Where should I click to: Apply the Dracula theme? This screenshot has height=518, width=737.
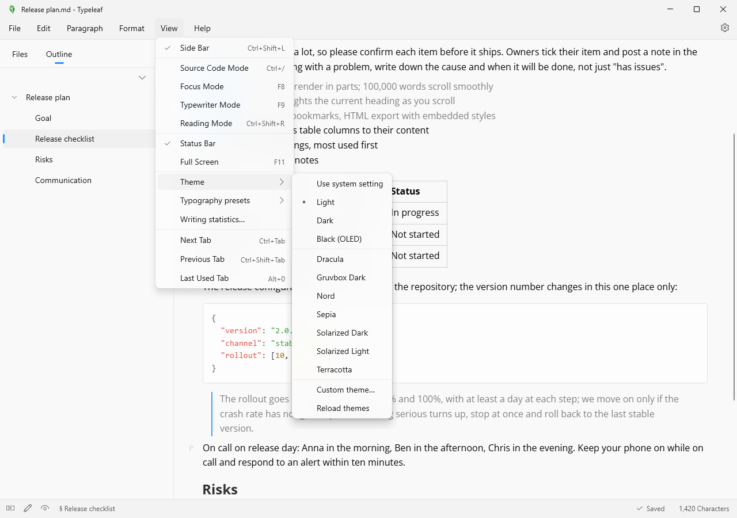pos(342,259)
